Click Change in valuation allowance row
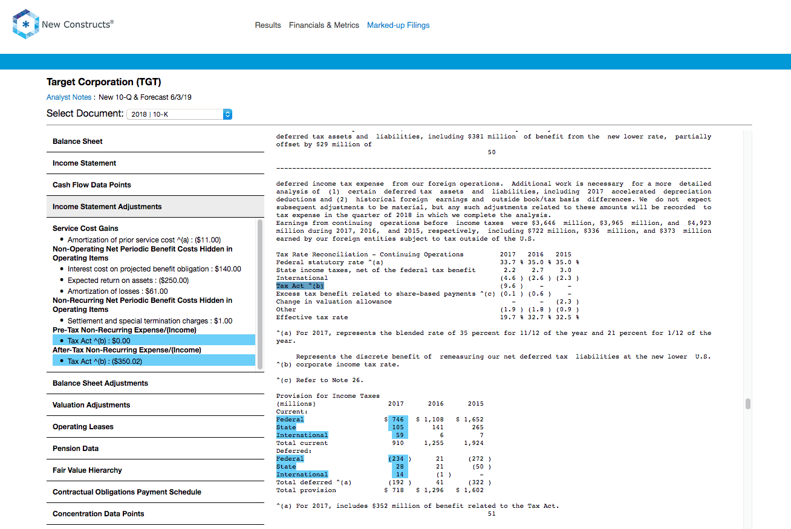 pyautogui.click(x=334, y=302)
